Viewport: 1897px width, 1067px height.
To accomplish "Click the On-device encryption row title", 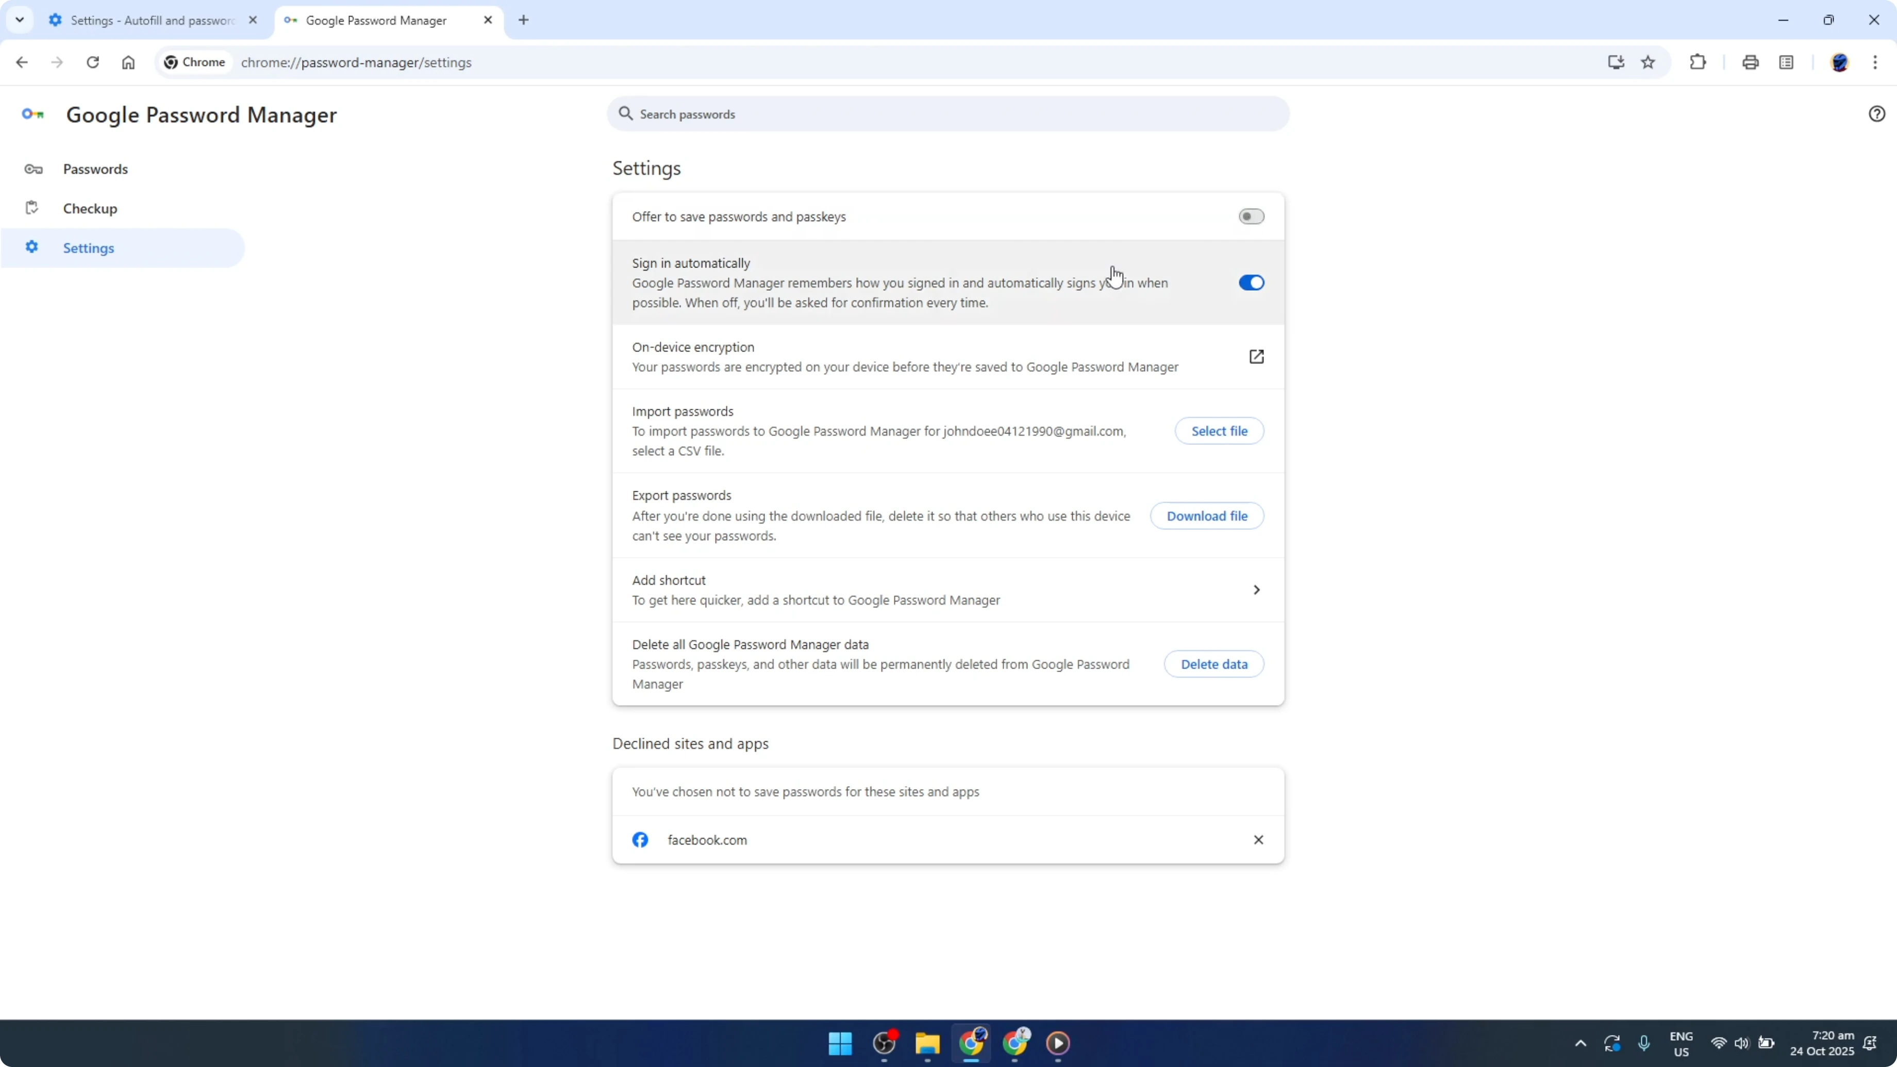I will tap(693, 347).
